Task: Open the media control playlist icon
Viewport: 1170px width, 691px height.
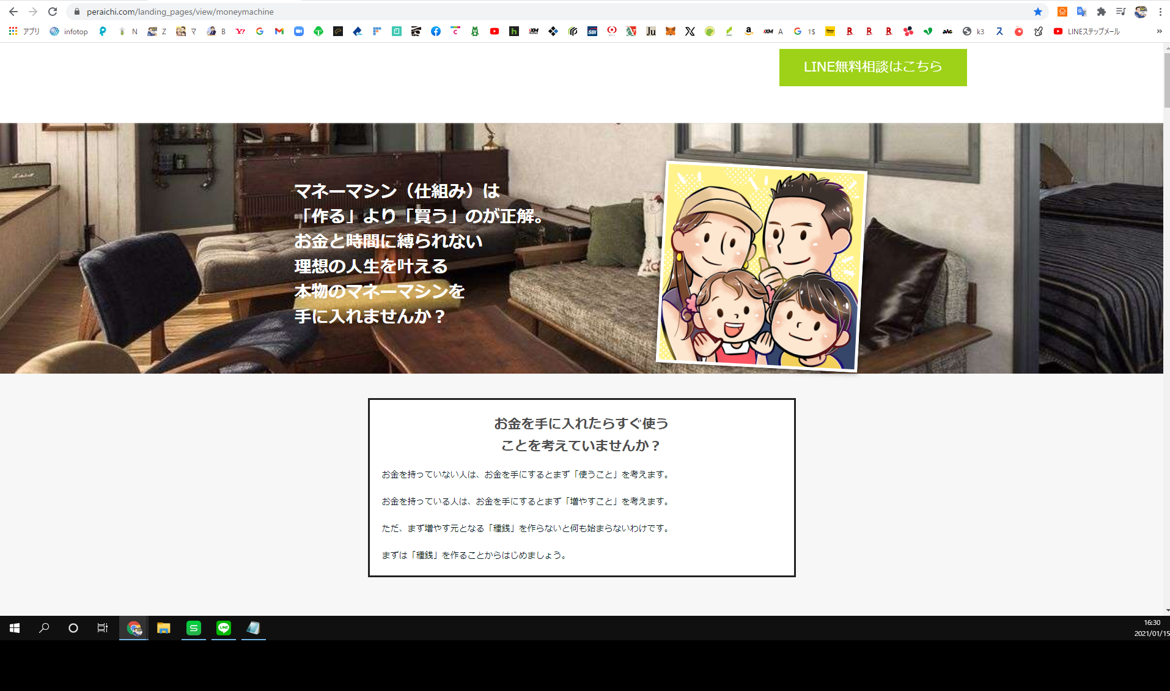Action: 1120,12
